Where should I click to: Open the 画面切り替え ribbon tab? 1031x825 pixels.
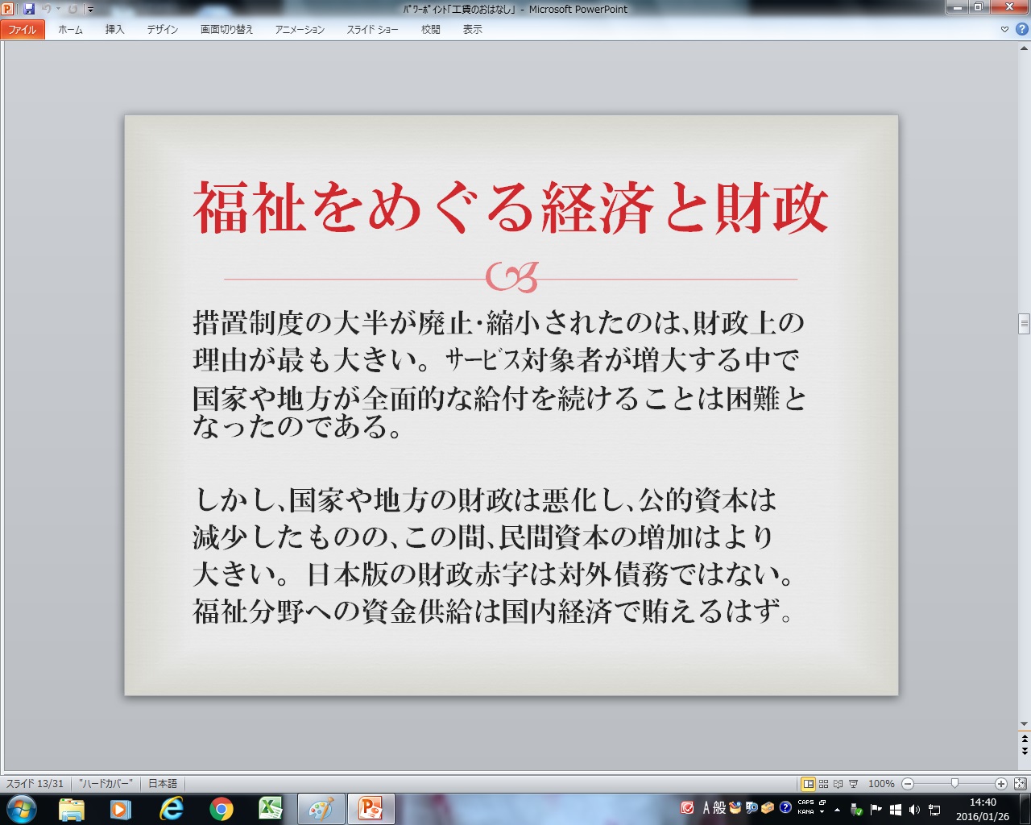point(226,29)
